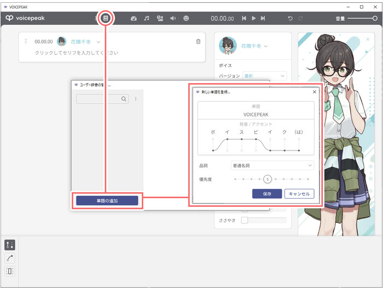Viewport: 383px width, 290px height.
Task: Click the dictionary search field
Action: (x=102, y=99)
